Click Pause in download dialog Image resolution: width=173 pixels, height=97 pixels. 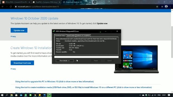96,61
